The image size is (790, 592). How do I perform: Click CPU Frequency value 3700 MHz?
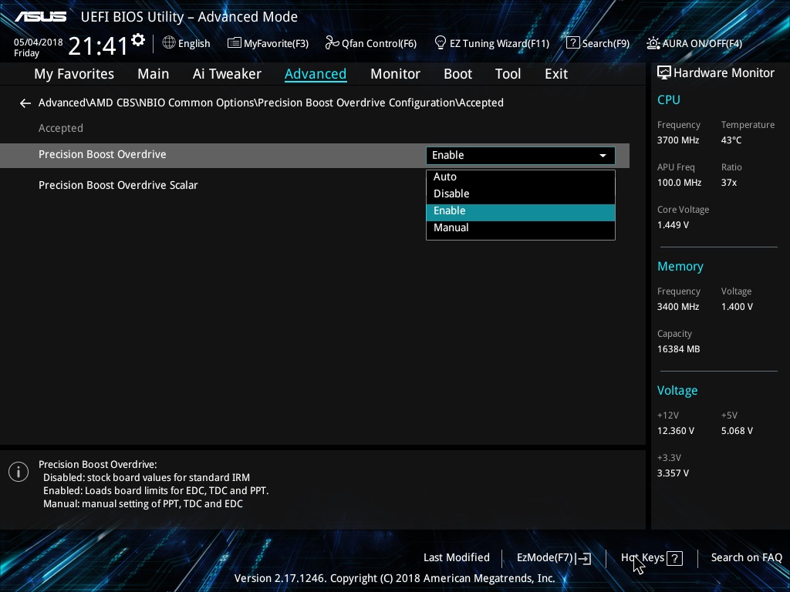[x=678, y=140]
